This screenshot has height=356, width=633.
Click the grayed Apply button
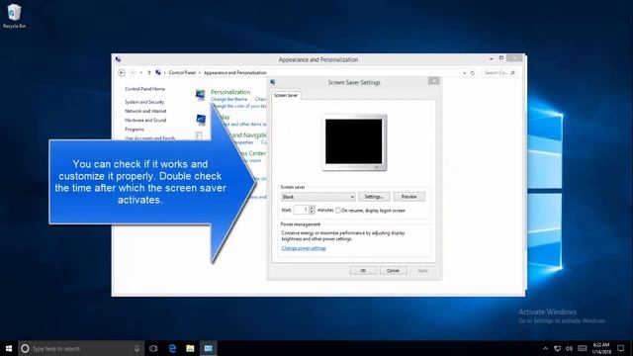point(422,271)
